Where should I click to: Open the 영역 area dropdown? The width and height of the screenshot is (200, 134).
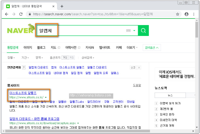coord(39,58)
